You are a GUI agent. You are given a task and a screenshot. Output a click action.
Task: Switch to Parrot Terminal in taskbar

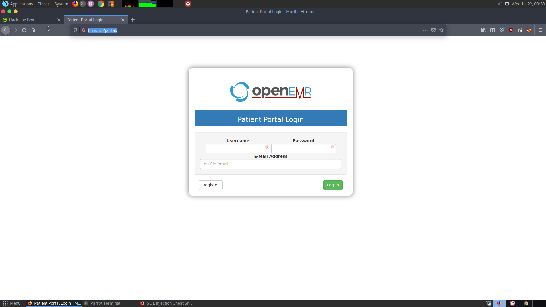(x=105, y=303)
